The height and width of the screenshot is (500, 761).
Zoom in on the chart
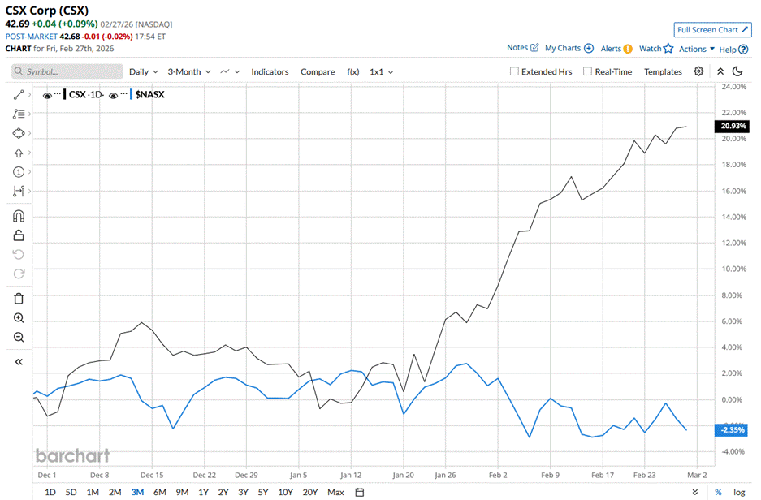coord(19,318)
